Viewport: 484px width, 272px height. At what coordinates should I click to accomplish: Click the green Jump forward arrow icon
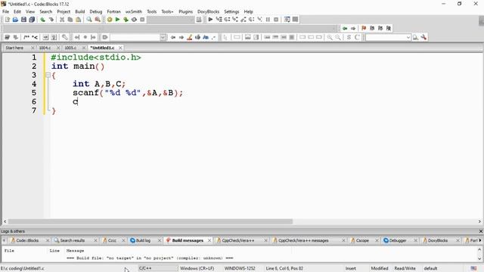pos(353,29)
